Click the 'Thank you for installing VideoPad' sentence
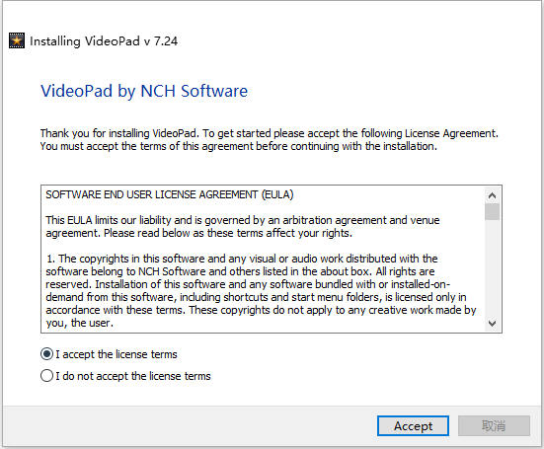The height and width of the screenshot is (449, 544). click(270, 133)
